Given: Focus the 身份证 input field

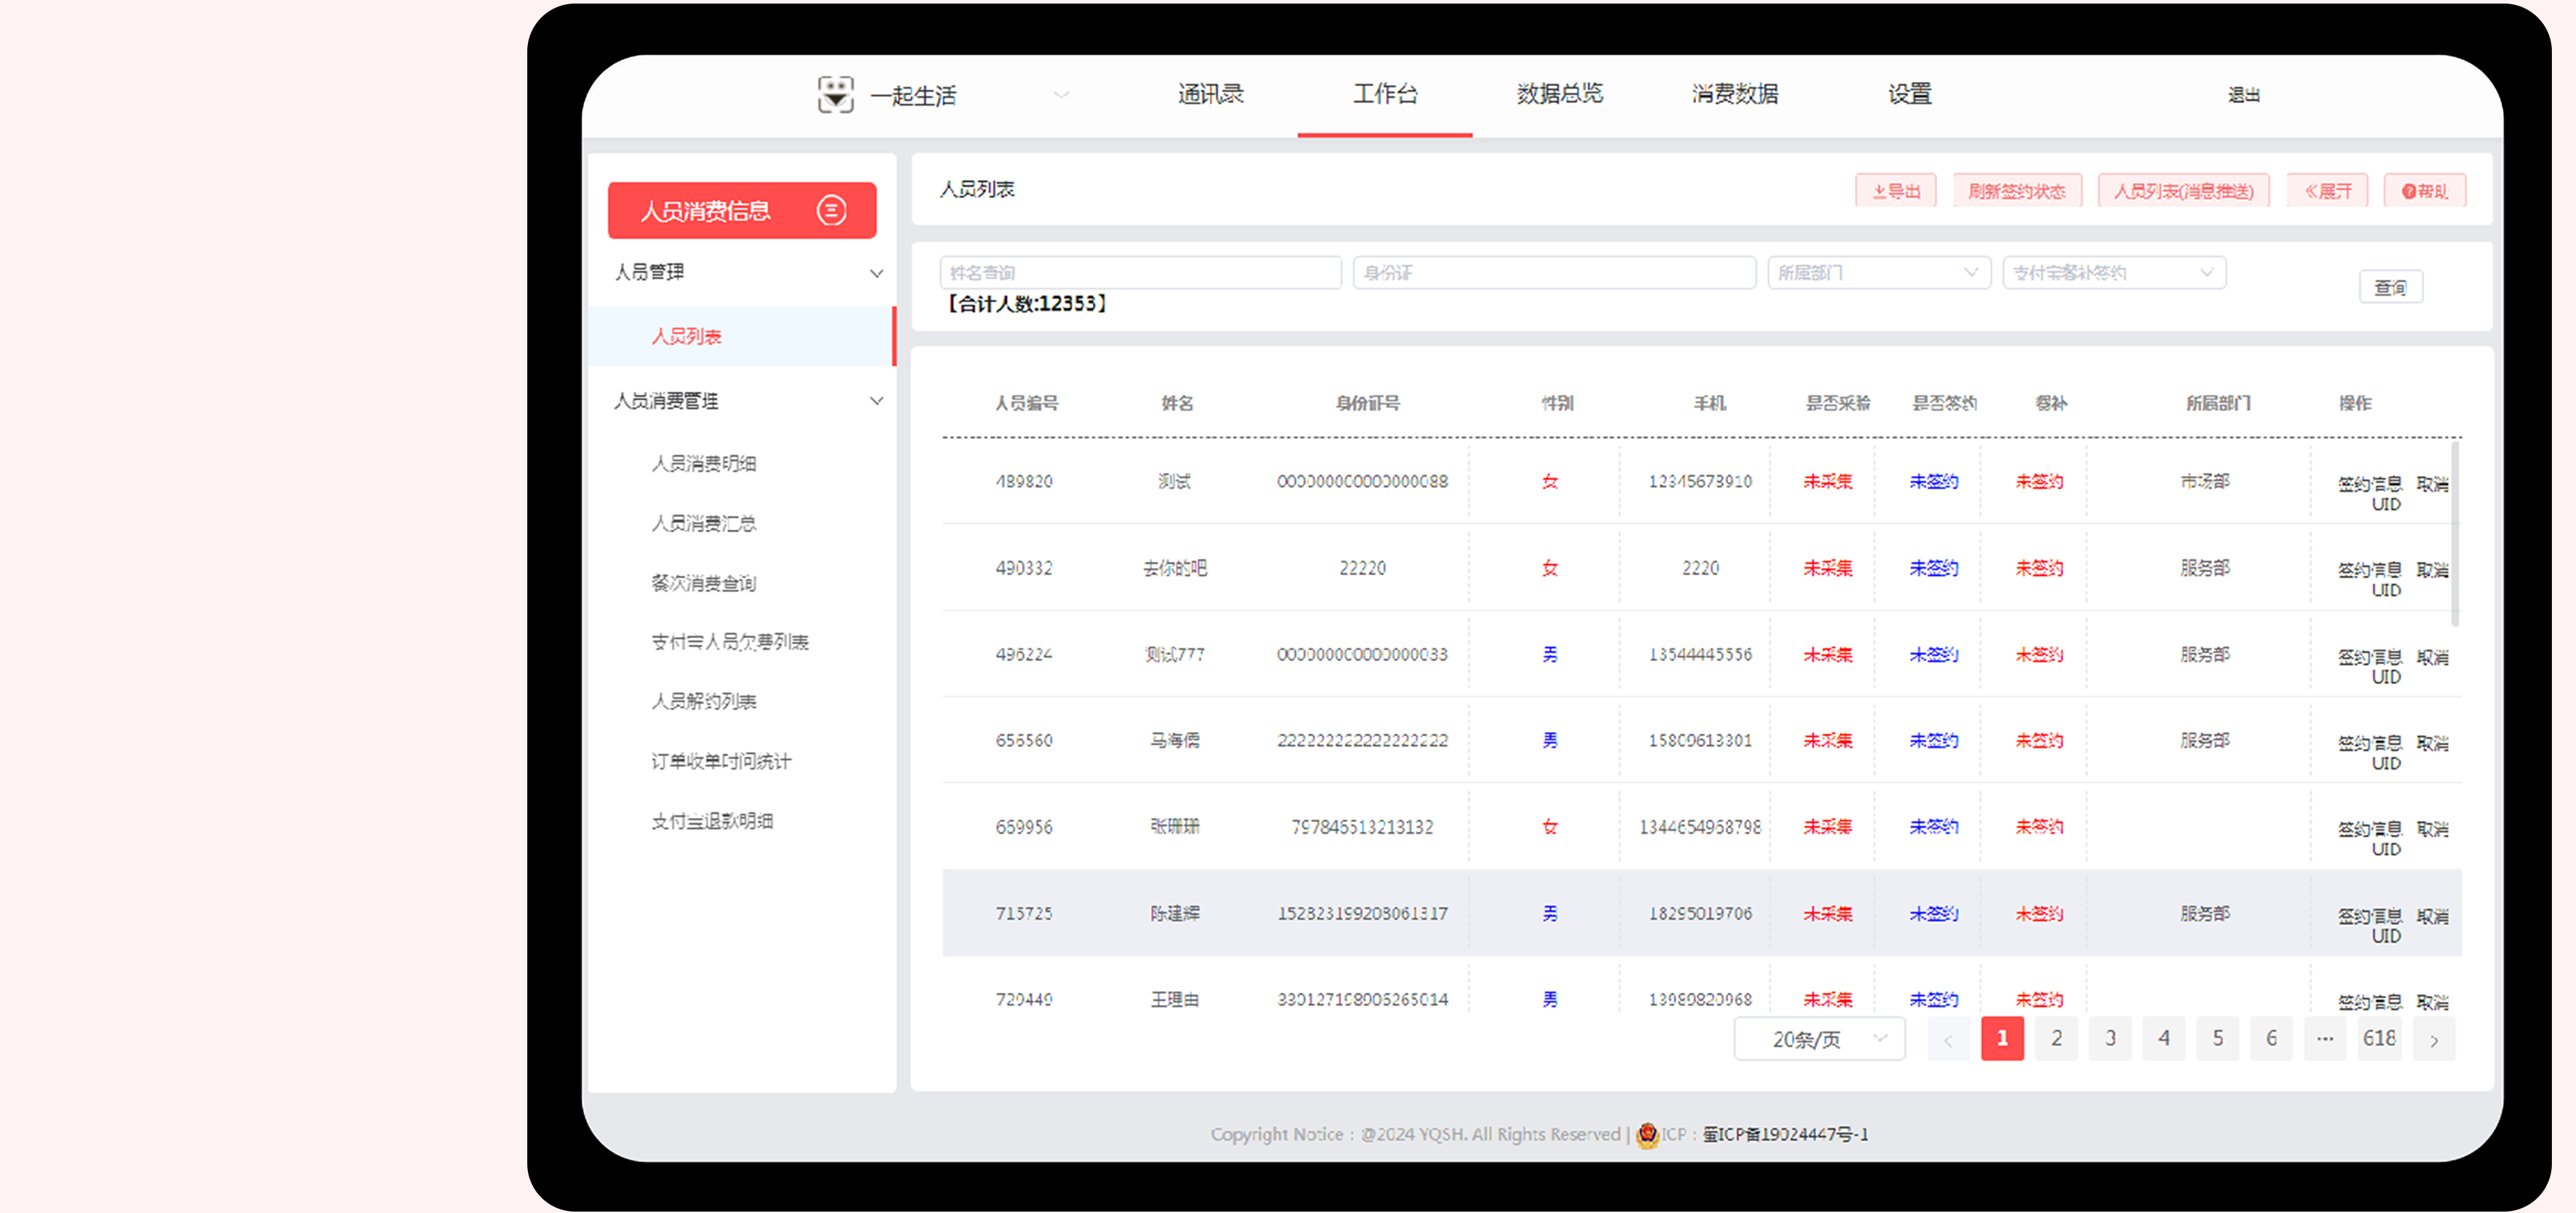Looking at the screenshot, I should tap(1554, 272).
